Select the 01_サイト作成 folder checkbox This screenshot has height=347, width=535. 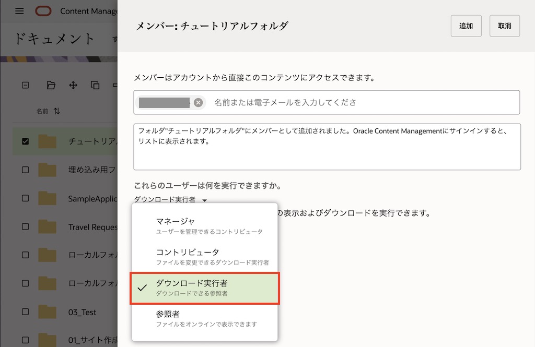click(x=26, y=341)
